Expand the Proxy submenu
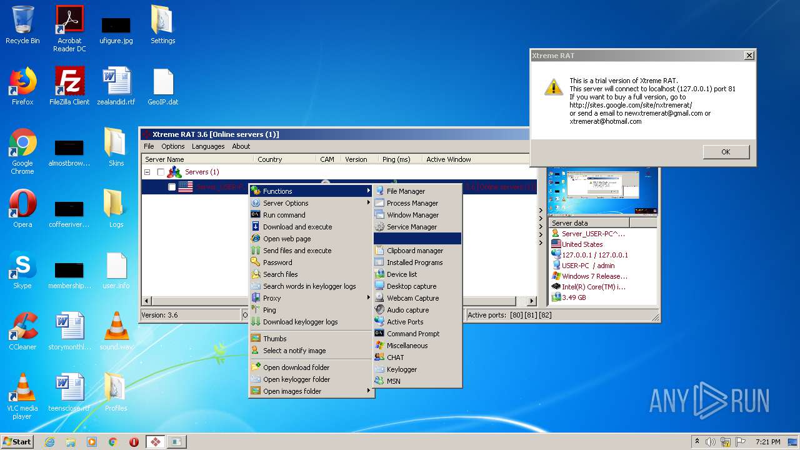The height and width of the screenshot is (450, 800). 311,298
